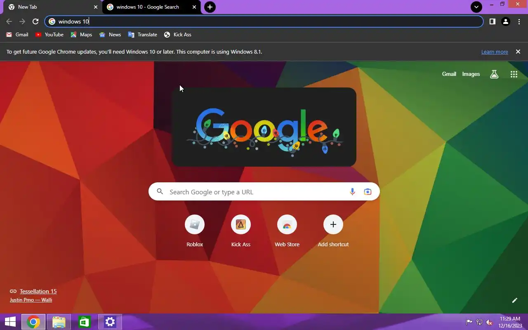Open the side panel icon
Viewport: 528px width, 330px height.
pos(492,21)
